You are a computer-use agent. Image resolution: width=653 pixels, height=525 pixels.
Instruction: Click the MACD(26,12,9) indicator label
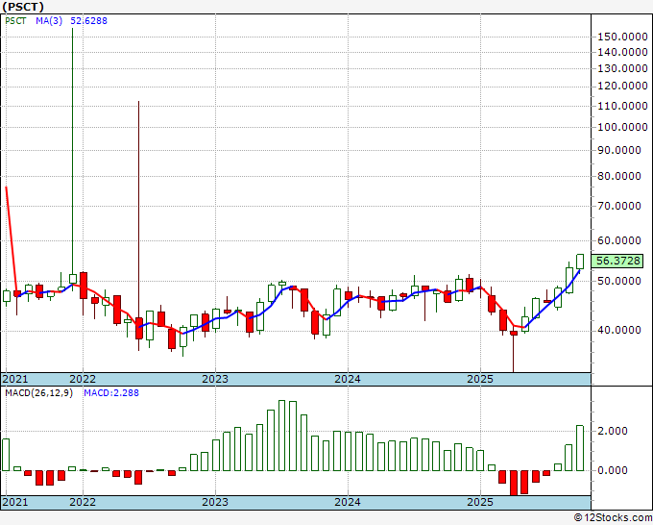pos(38,393)
